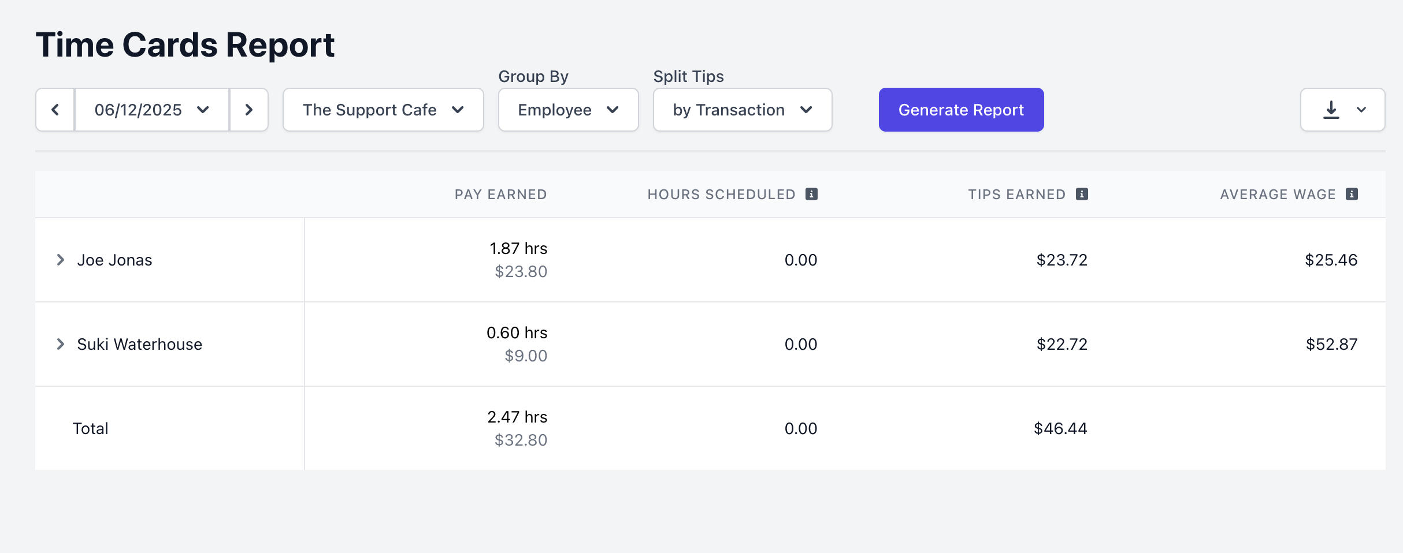Click the Tips Earned column header

[1016, 195]
